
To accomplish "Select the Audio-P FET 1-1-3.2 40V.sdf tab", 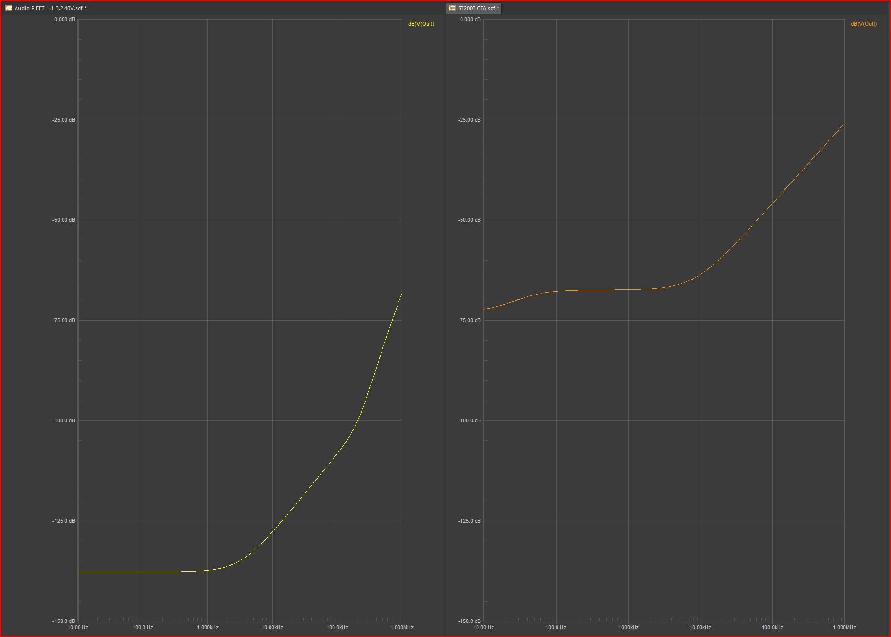I will tap(47, 8).
